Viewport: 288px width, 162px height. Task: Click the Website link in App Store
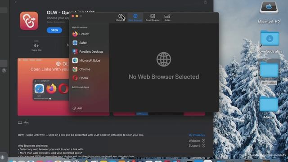[x=197, y=141]
